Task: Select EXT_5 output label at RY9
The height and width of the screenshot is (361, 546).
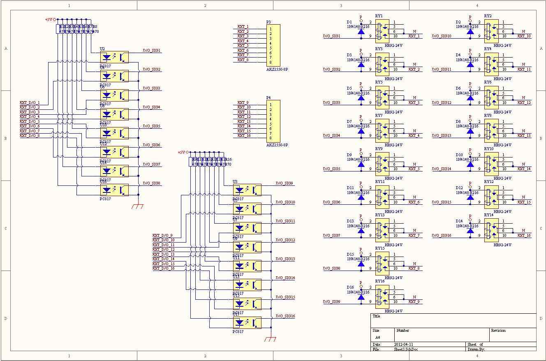Action: click(414, 169)
